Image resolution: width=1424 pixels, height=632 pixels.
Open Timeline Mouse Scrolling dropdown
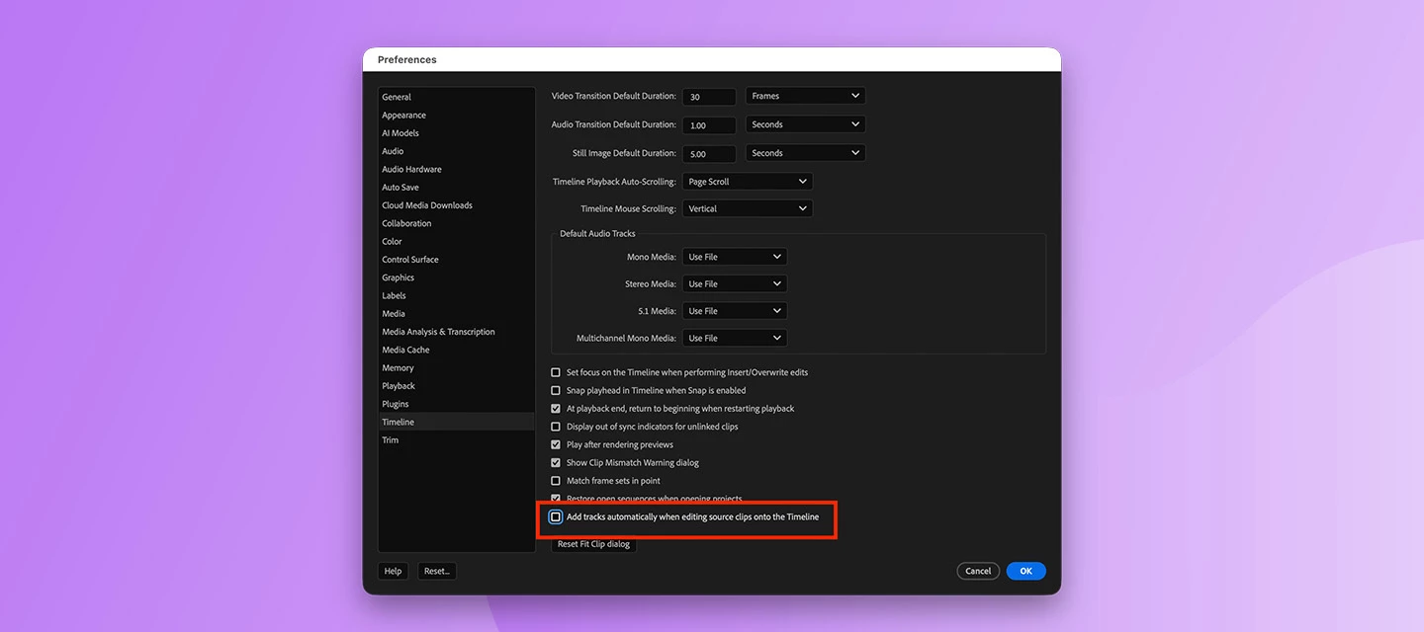(748, 208)
